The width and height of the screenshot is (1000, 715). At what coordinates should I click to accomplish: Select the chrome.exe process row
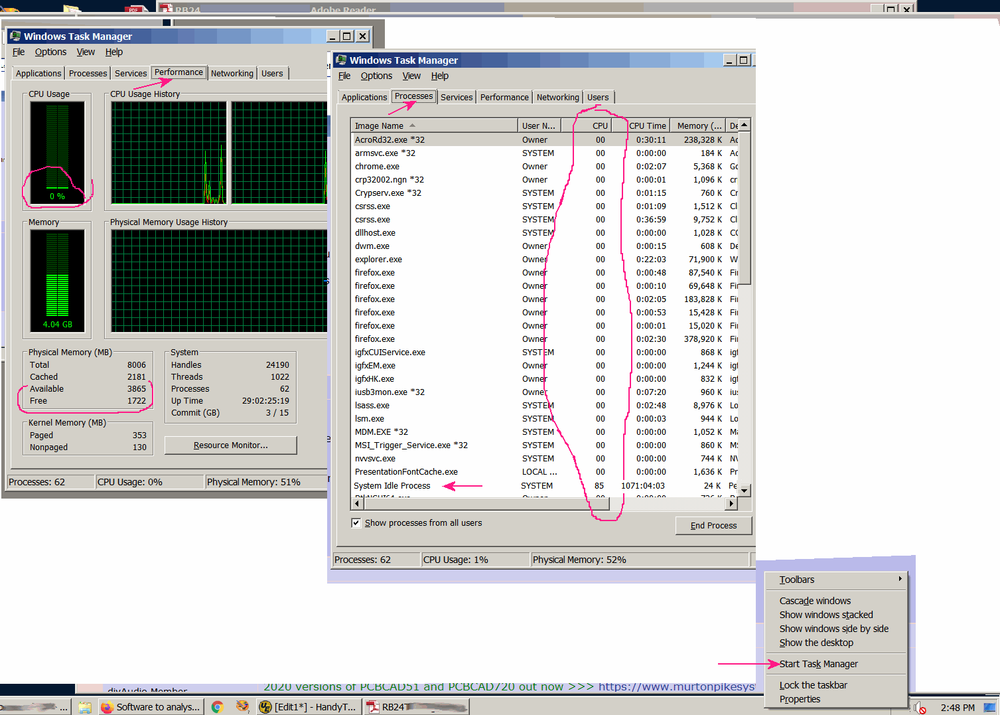545,166
